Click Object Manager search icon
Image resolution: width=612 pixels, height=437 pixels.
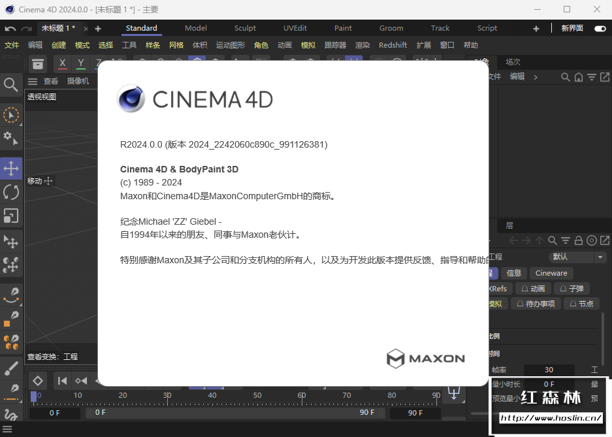(565, 77)
